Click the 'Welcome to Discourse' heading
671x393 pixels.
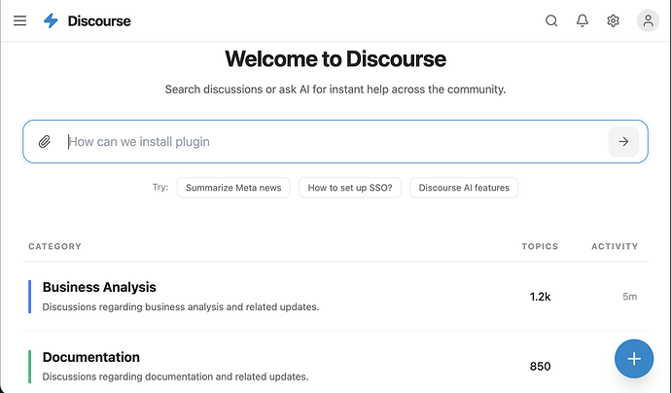(x=335, y=58)
